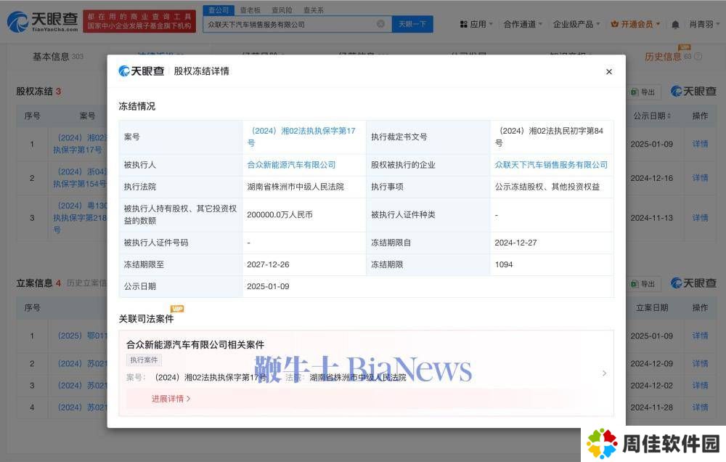
Task: Click the 1094 冻结期限 value
Action: pyautogui.click(x=504, y=264)
